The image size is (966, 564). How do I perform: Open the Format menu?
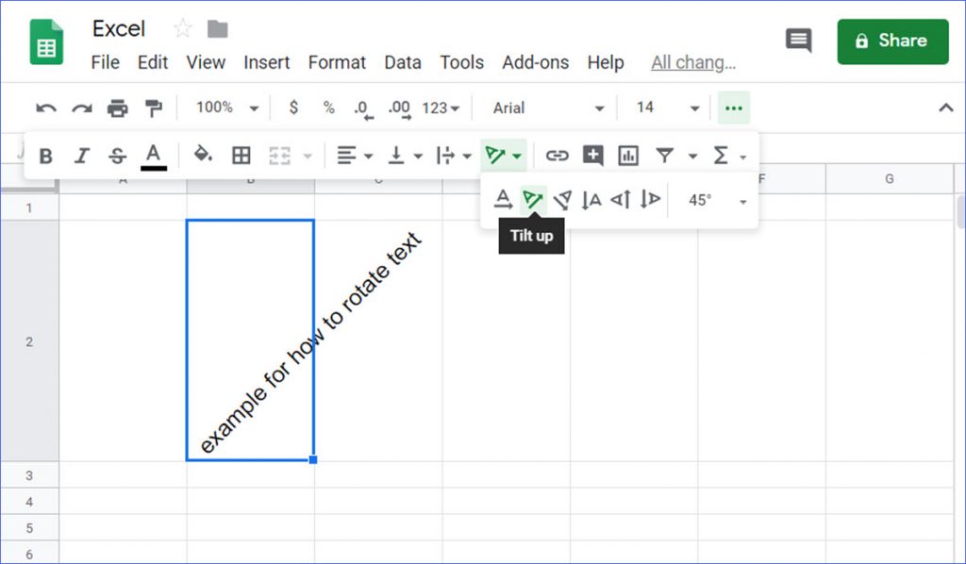(337, 62)
